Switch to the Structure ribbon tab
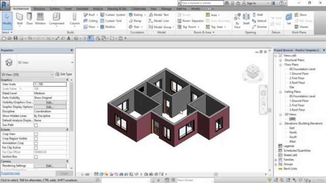 (39, 9)
